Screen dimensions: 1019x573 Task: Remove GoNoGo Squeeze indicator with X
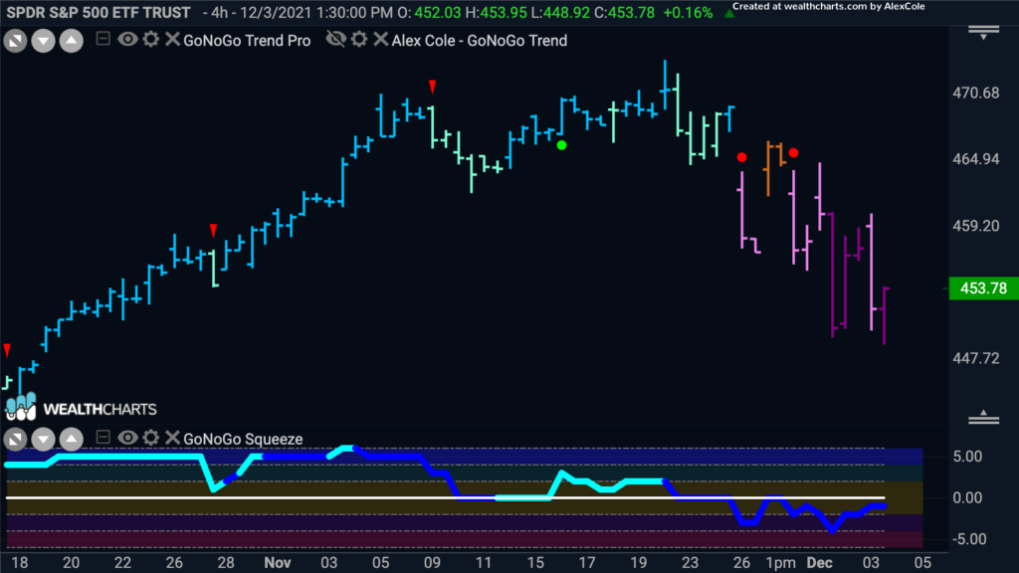click(171, 438)
